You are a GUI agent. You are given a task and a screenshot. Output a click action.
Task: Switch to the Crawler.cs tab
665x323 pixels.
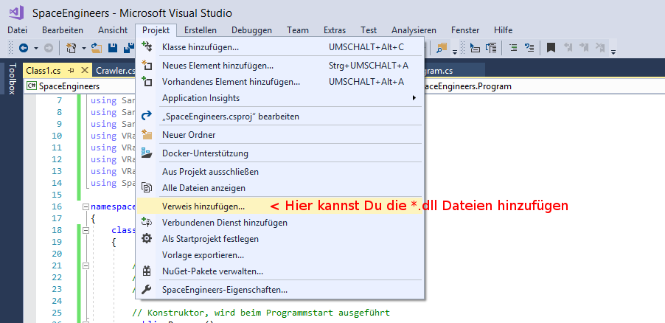point(115,71)
